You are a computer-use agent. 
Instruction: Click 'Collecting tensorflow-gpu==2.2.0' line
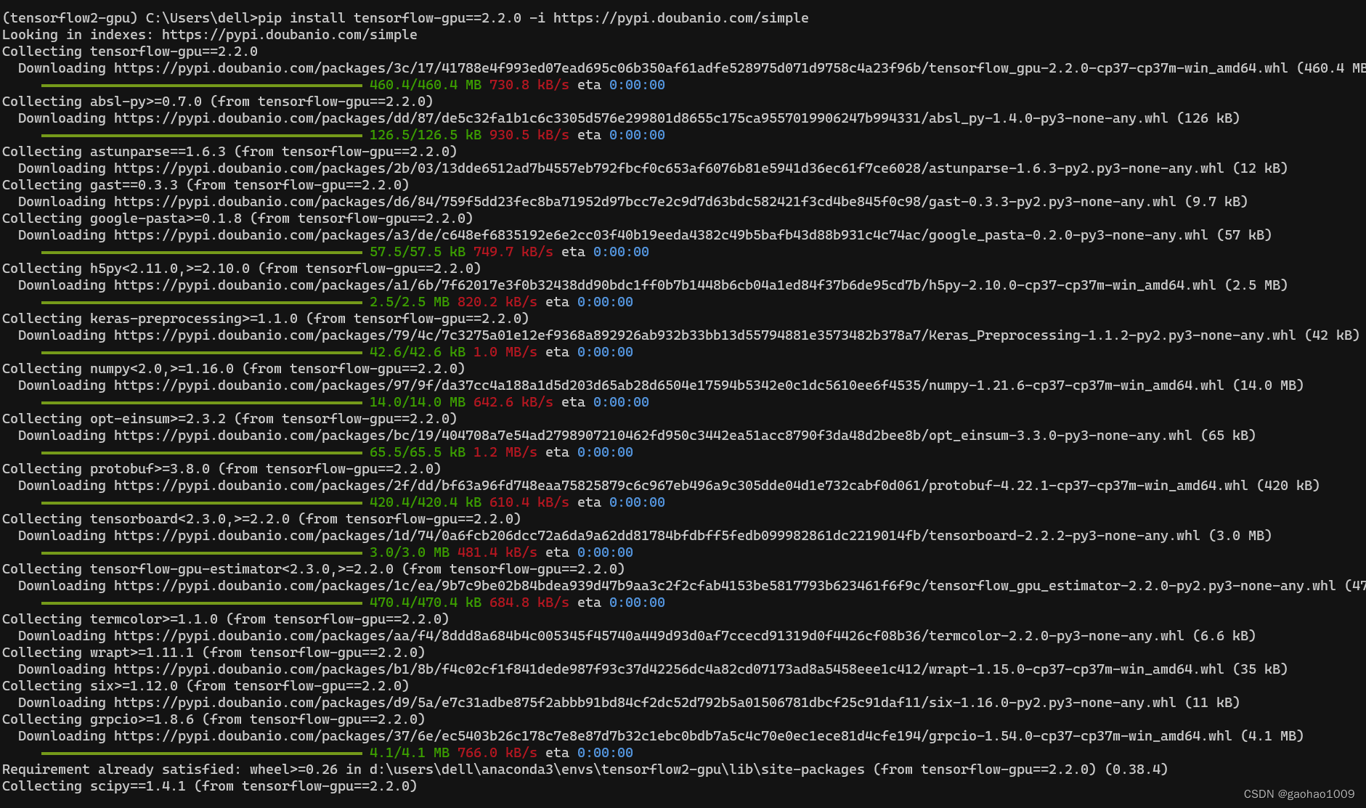coord(130,51)
